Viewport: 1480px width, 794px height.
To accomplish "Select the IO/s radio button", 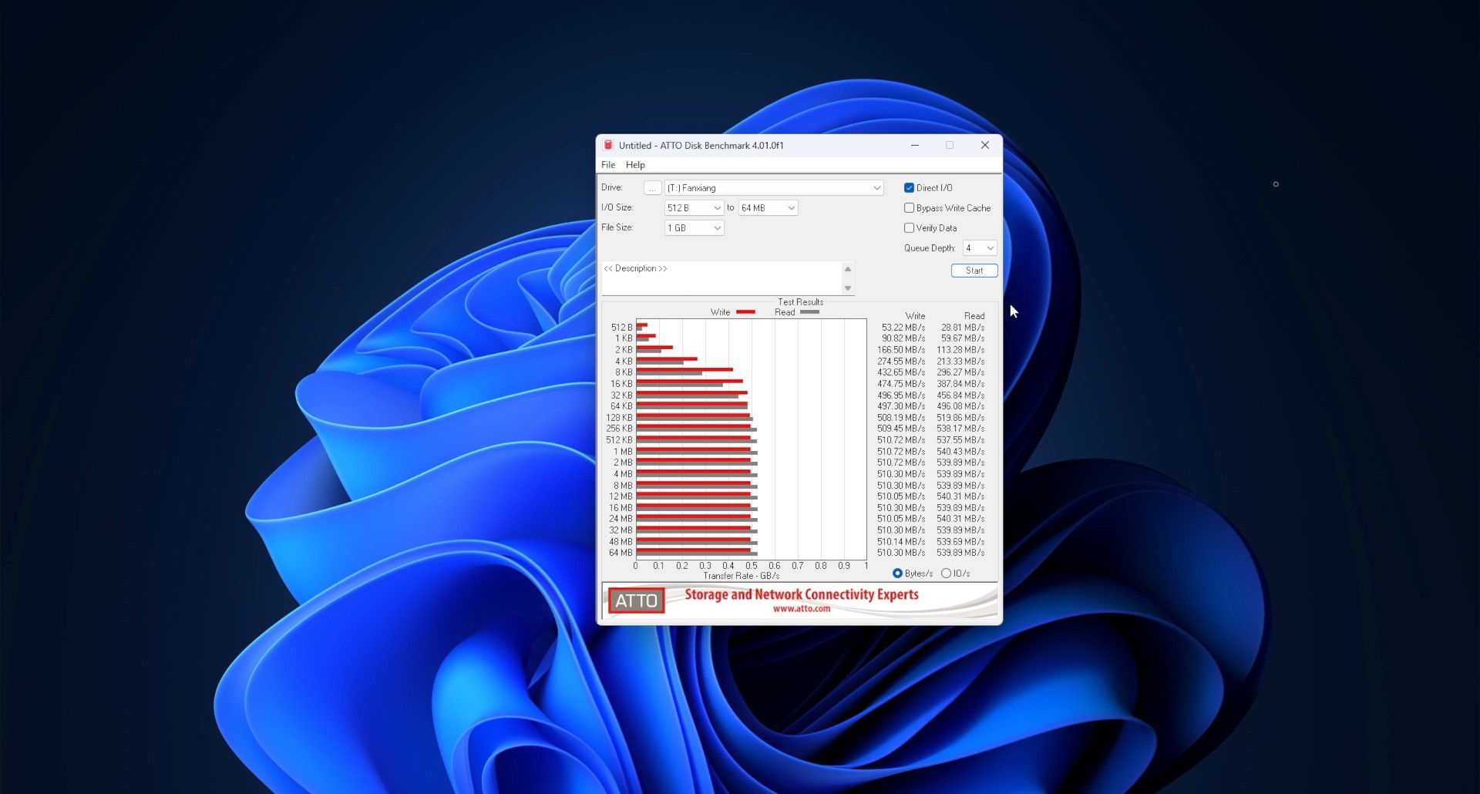I will click(x=946, y=574).
